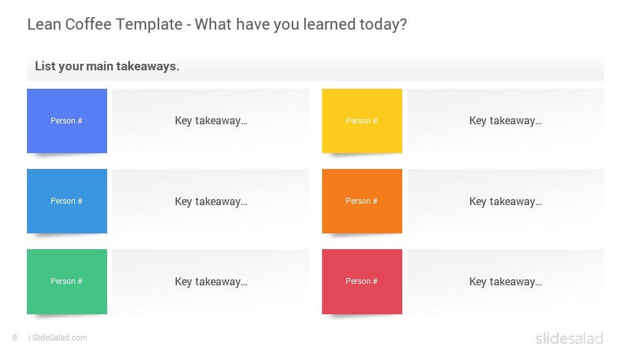This screenshot has height=355, width=631.
Task: Open the SlideSalad.com footer link
Action: 59,338
